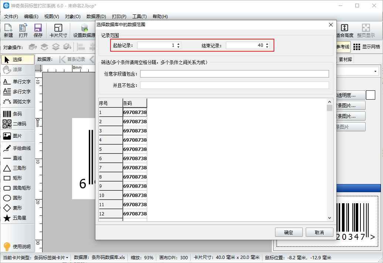The height and width of the screenshot is (263, 383).
Task: Select the 手绘曲线 freehand curve tool
Action: click(x=17, y=148)
